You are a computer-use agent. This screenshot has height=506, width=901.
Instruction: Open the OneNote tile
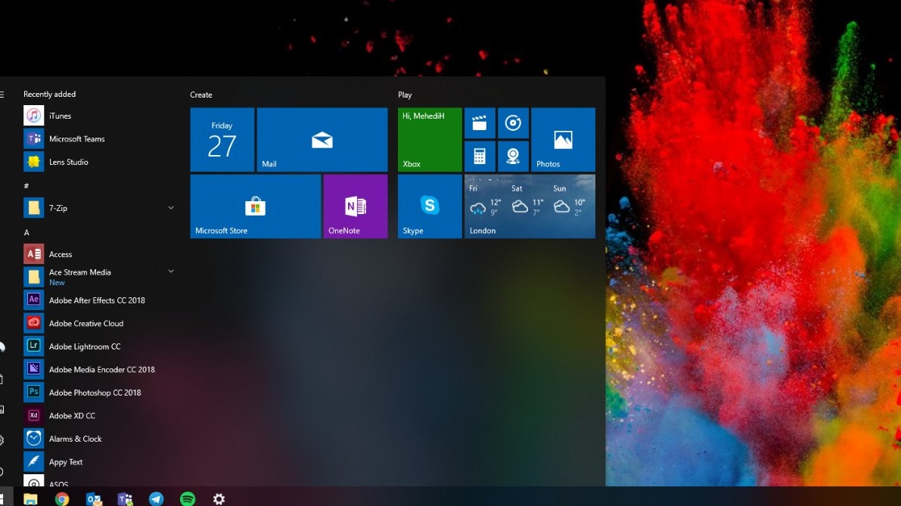coord(355,206)
